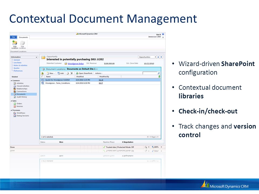Image resolution: width=259 pixels, height=194 pixels.
Task: Click the Add document toolbar button
Action: (60, 73)
